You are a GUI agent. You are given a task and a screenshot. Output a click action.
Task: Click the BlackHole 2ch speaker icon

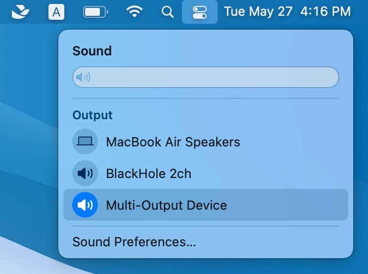coord(85,174)
